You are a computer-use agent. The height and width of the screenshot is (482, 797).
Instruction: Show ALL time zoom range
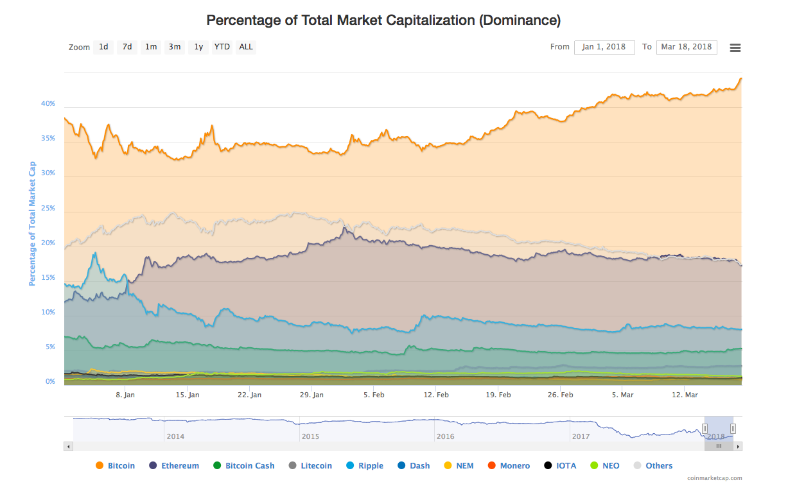click(246, 47)
